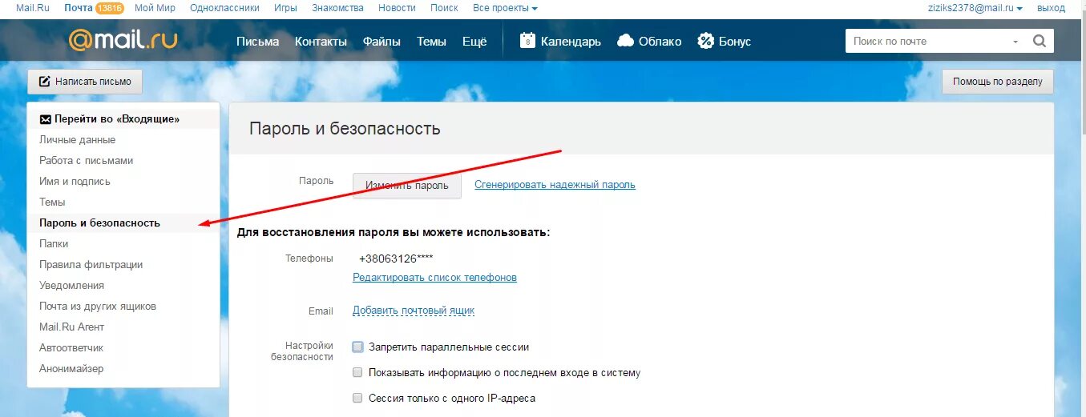
Task: Click the «выход» logout link
Action: click(x=1052, y=8)
